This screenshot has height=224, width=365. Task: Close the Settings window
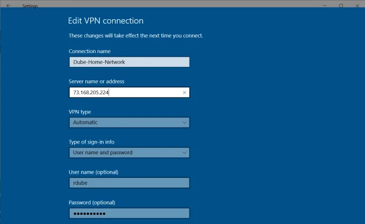[357, 5]
